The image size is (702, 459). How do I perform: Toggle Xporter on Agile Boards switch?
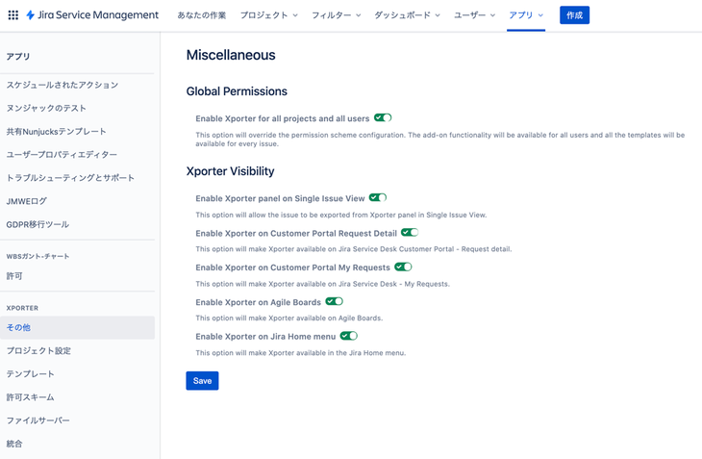click(x=334, y=301)
